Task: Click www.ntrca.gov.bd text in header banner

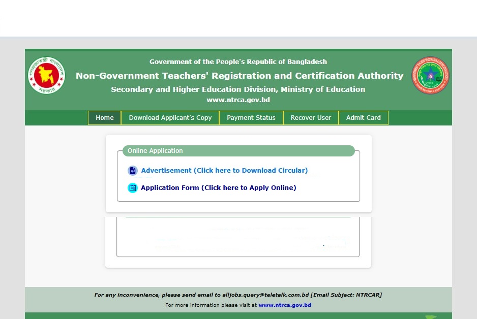Action: coord(238,100)
